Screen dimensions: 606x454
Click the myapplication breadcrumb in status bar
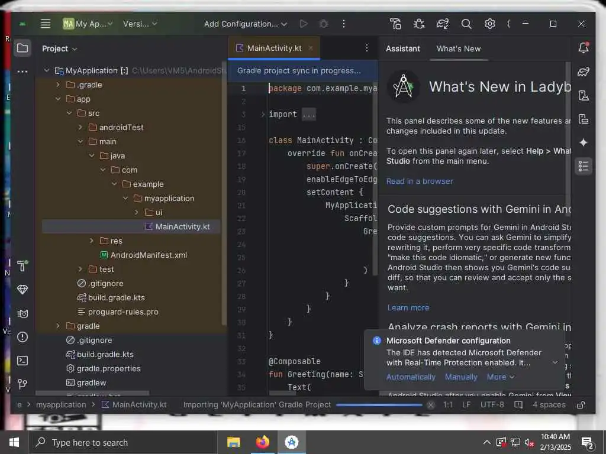click(x=61, y=405)
